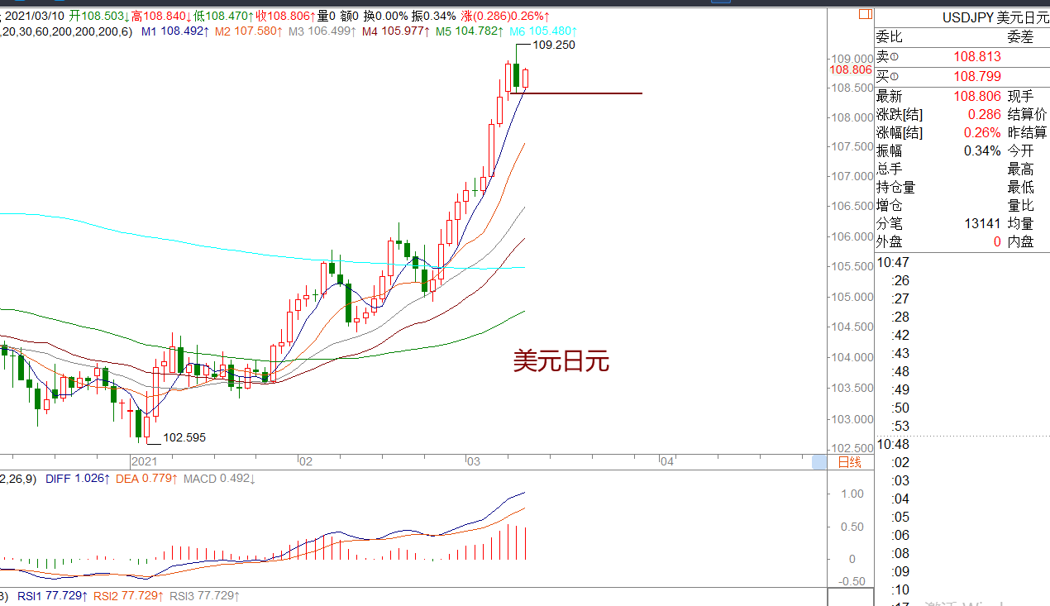Click the 分笔 count 13141

982,223
